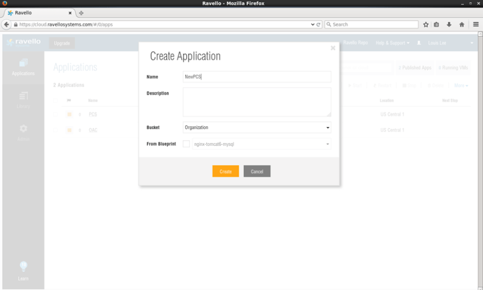Reload the page with the refresh icon
Image resolution: width=483 pixels, height=290 pixels.
[x=319, y=25]
